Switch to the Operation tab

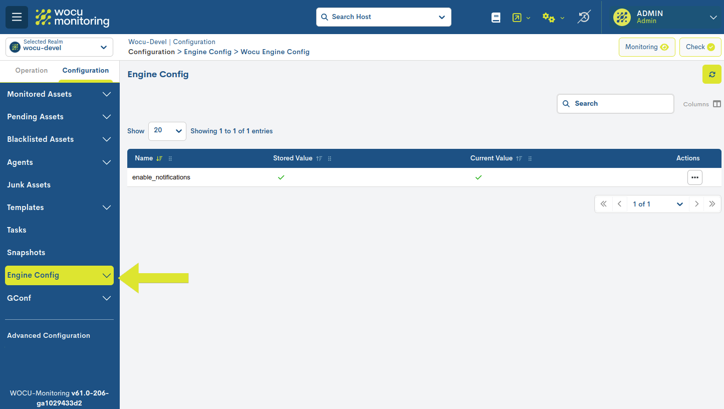[x=32, y=71]
